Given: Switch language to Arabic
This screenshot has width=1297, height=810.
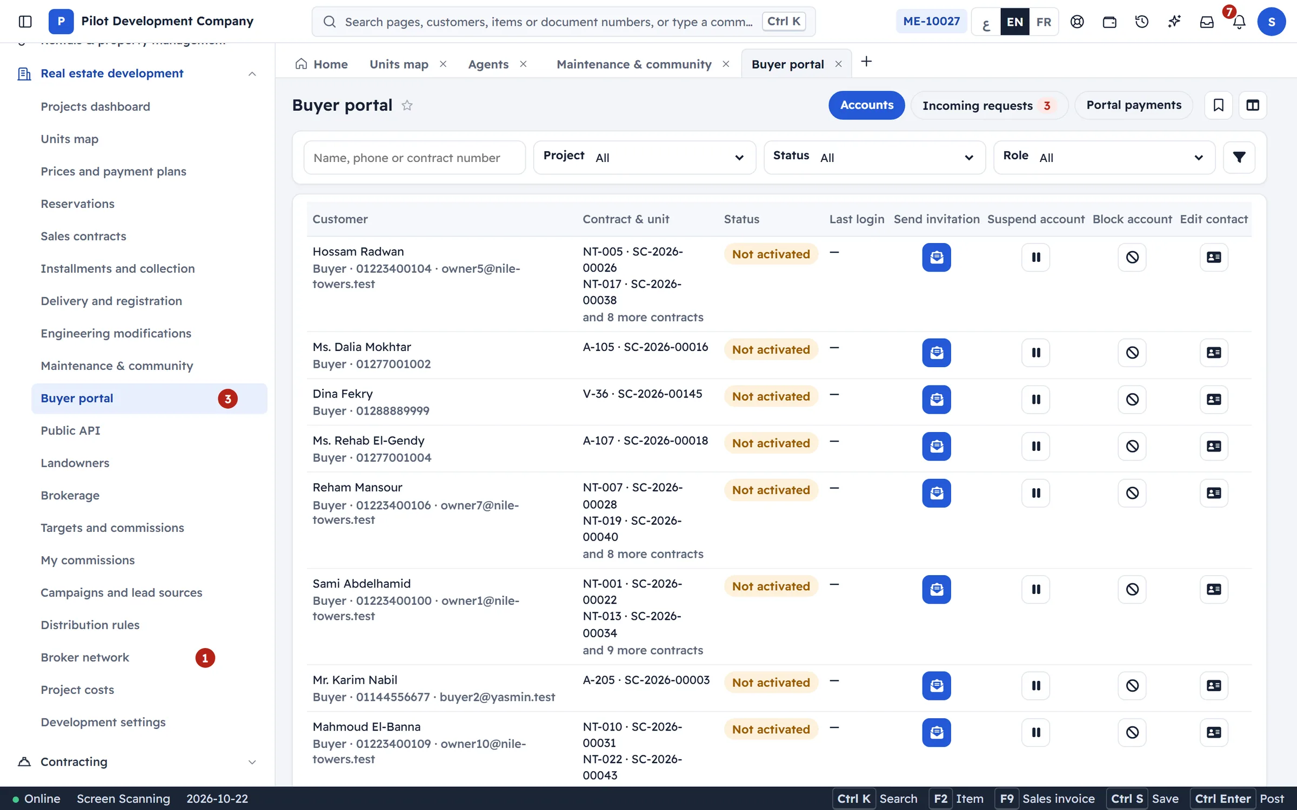Looking at the screenshot, I should [x=986, y=22].
